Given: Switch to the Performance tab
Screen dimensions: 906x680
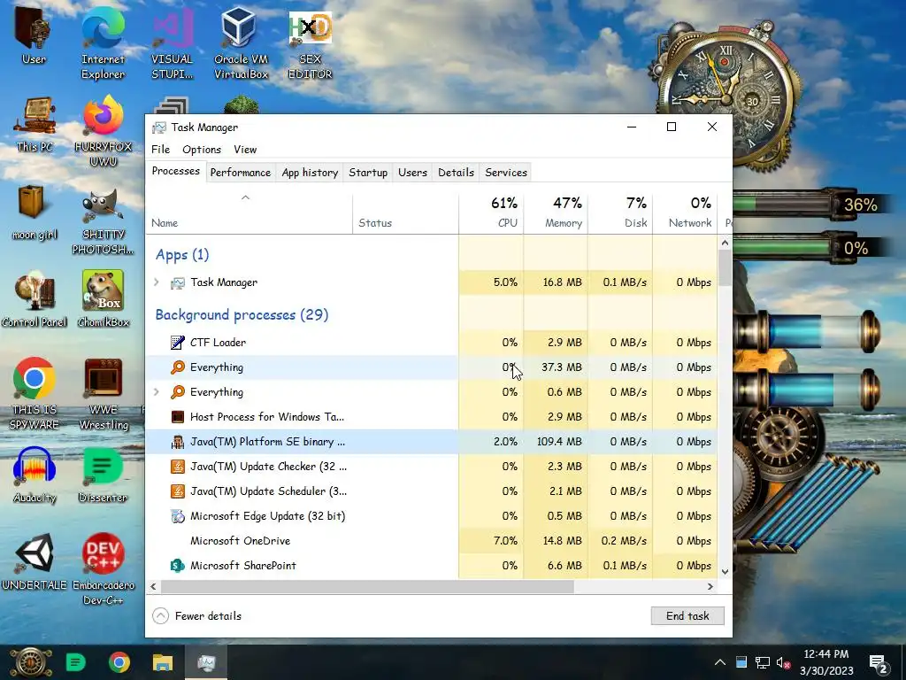Looking at the screenshot, I should pos(241,173).
